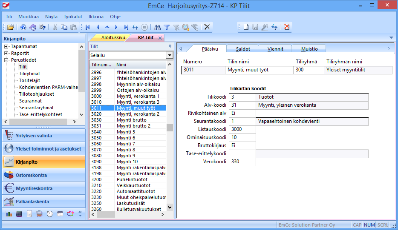Go to next record arrow
The width and height of the screenshot is (398, 230).
pos(116,27)
